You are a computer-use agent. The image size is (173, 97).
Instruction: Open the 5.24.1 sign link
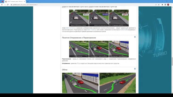pos(89,30)
